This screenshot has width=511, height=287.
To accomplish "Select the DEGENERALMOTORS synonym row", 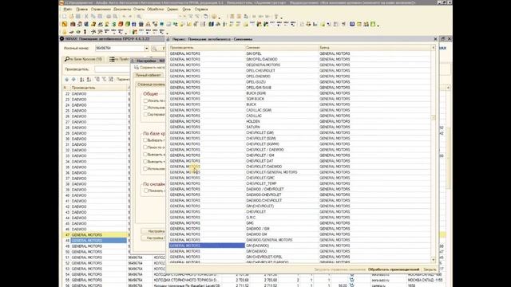I will [299, 65].
